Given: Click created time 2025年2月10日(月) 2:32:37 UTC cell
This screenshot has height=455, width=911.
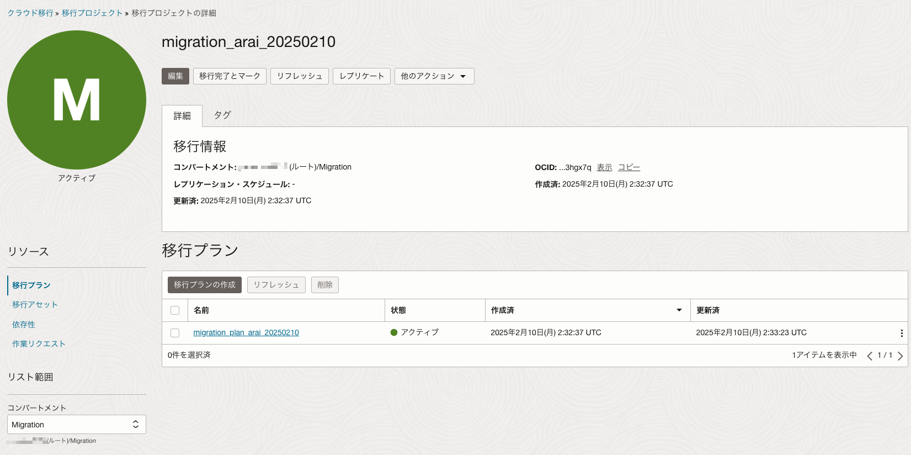Looking at the screenshot, I should coord(546,332).
